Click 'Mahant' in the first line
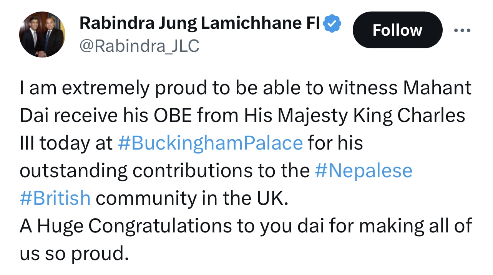The image size is (493, 275). pyautogui.click(x=437, y=88)
